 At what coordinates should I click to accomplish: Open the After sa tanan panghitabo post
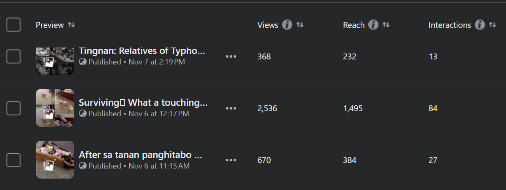[140, 155]
